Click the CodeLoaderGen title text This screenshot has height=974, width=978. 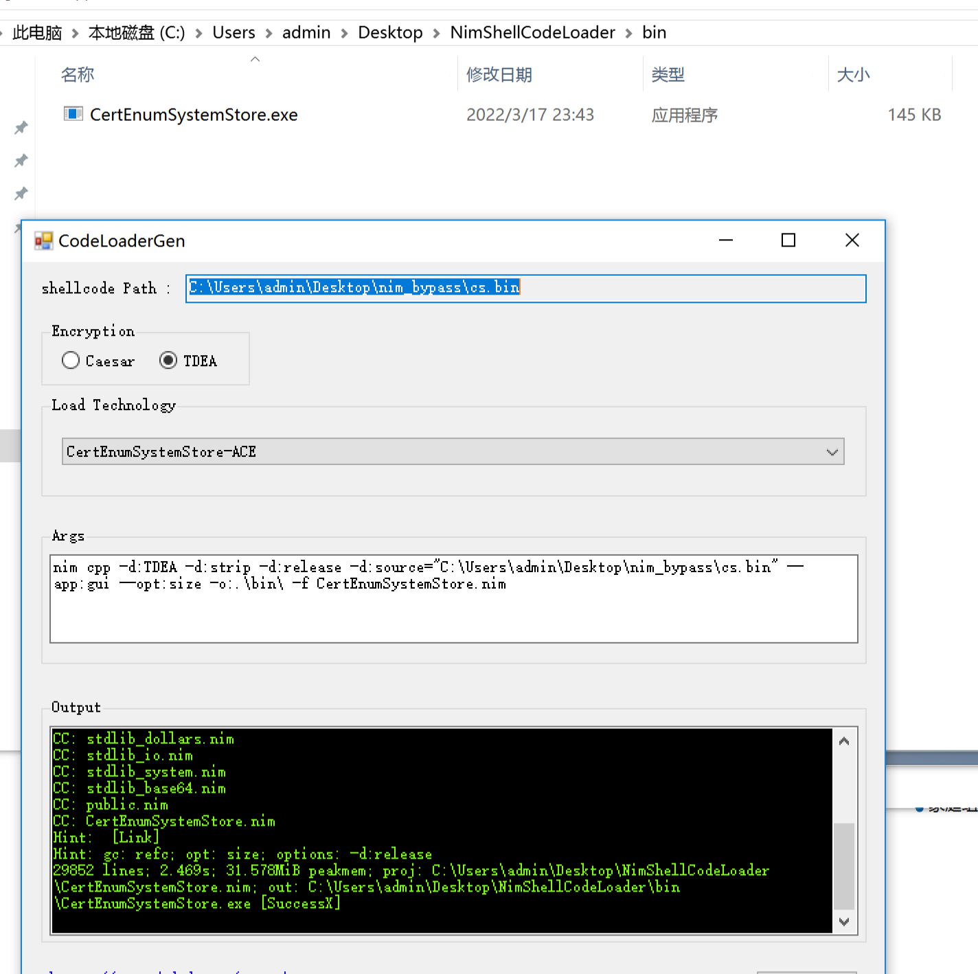pos(122,241)
